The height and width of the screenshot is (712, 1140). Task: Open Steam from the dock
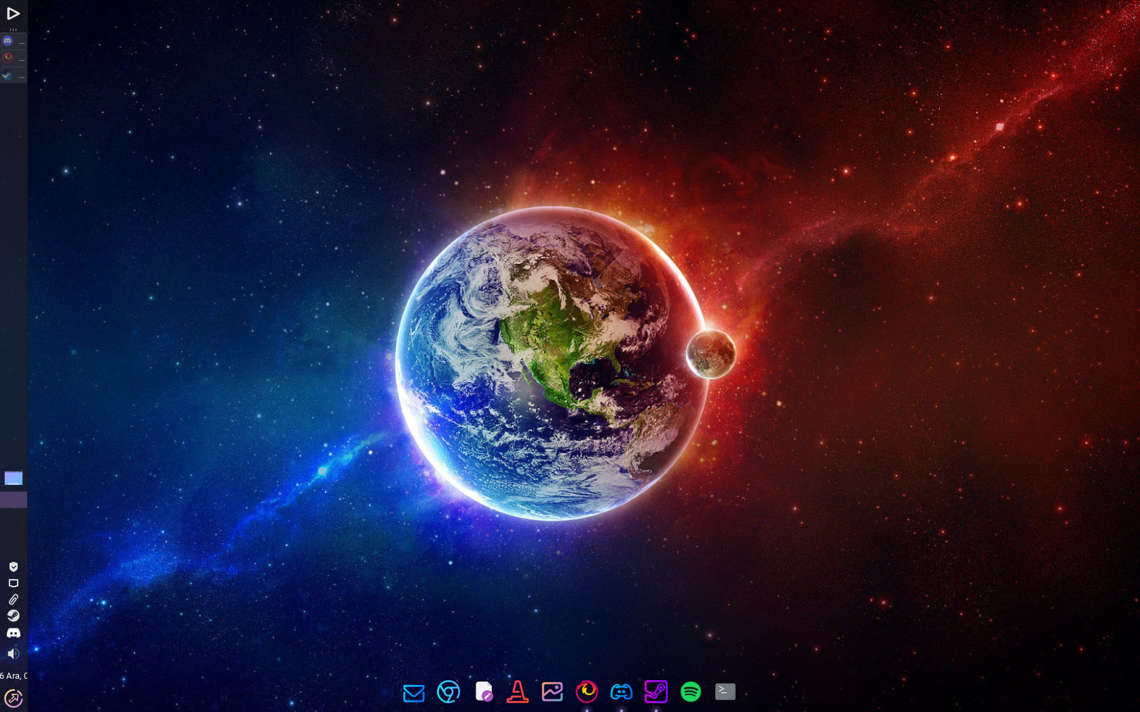coord(656,692)
